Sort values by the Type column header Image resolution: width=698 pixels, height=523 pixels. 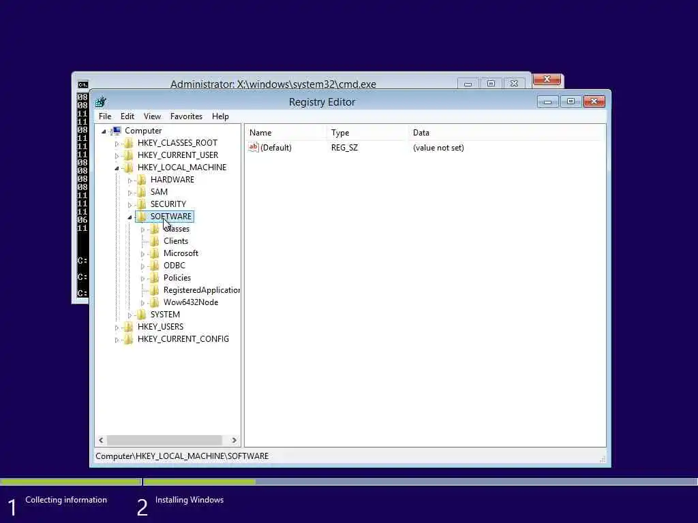tap(367, 133)
